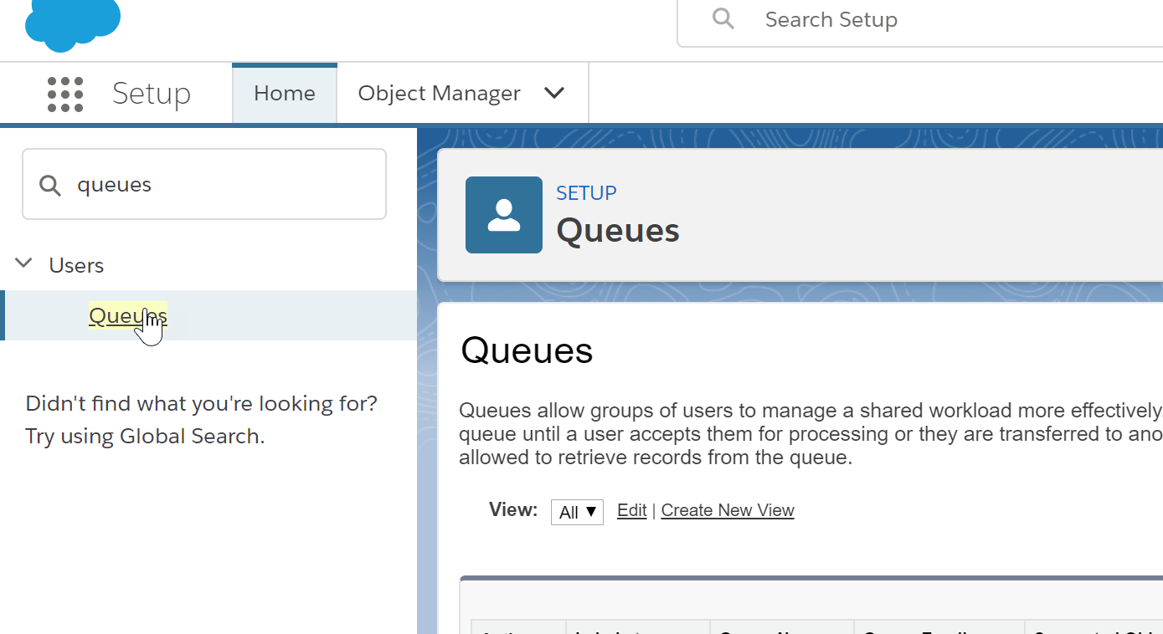Open the View 'All' dropdown
This screenshot has height=634, width=1163.
pyautogui.click(x=577, y=512)
